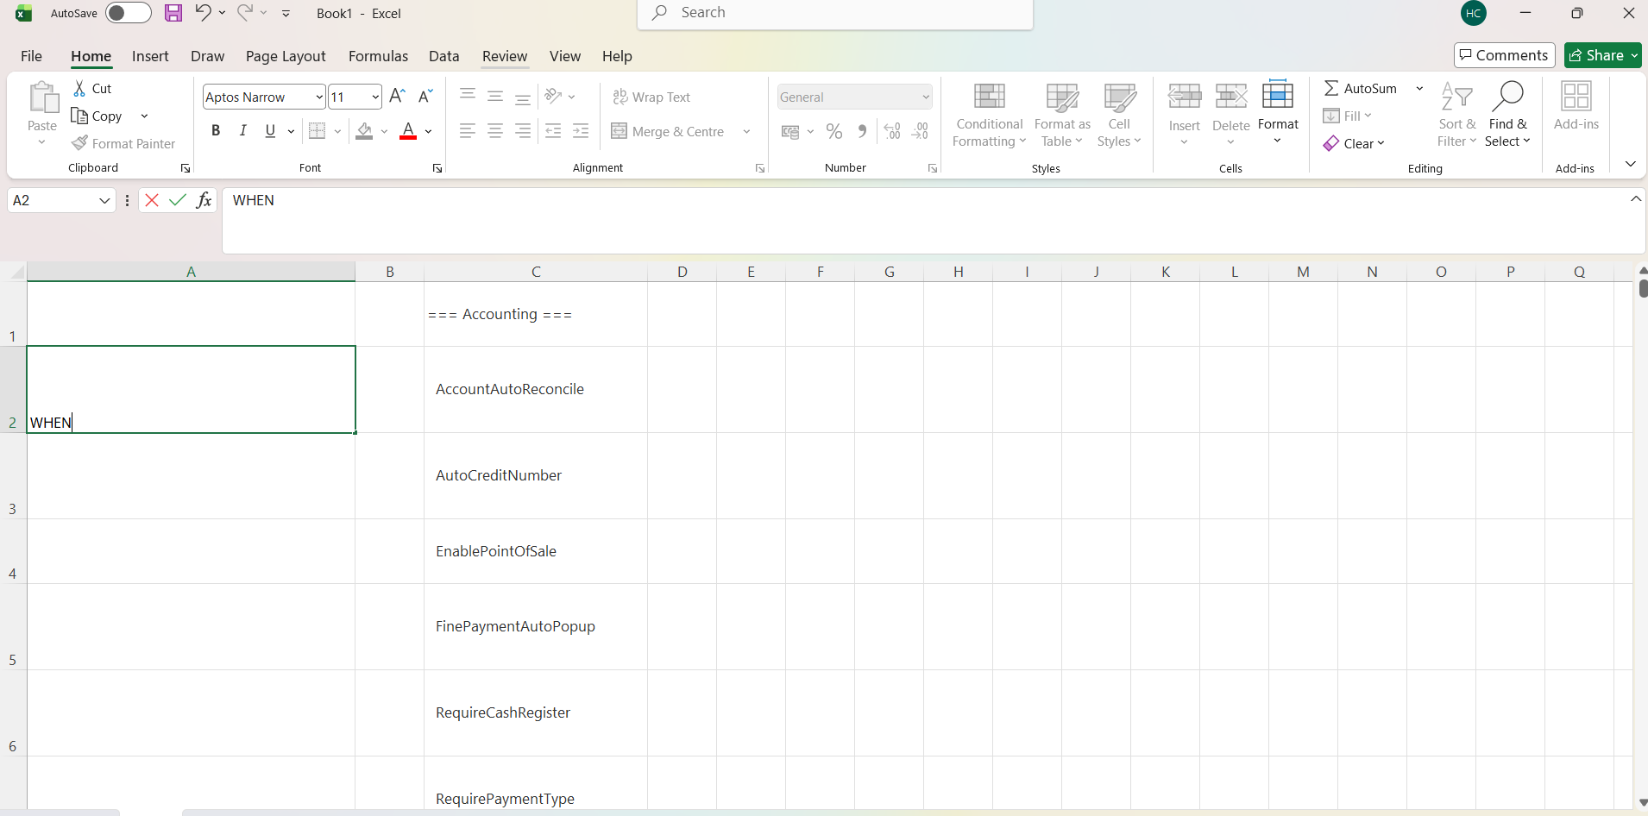
Task: Toggle the AutoSave switch
Action: coord(128,13)
